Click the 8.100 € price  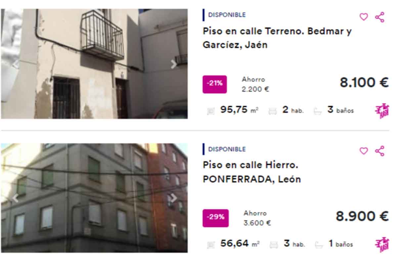[x=364, y=82]
